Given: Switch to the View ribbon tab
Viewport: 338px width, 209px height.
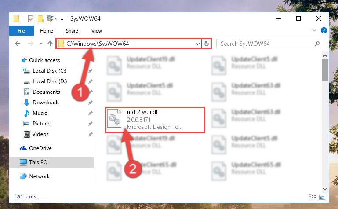Looking at the screenshot, I should [97, 31].
